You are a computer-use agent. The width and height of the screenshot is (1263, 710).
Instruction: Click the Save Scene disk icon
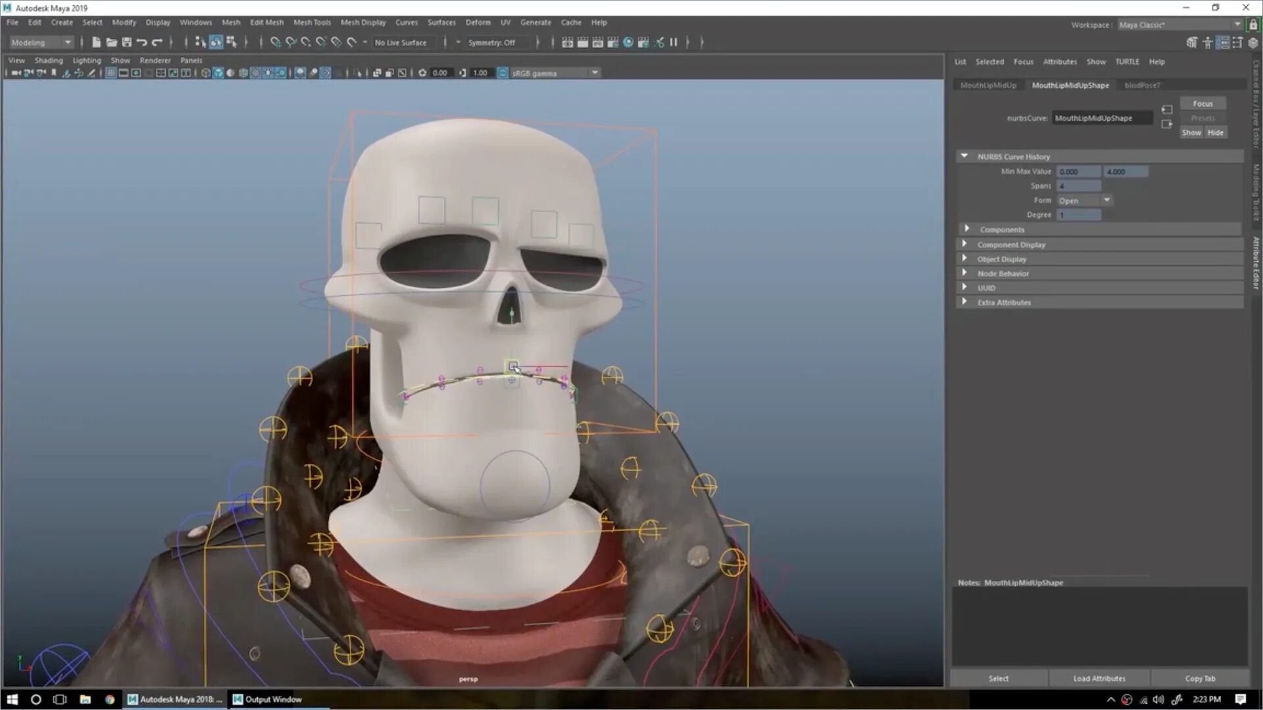[x=126, y=42]
